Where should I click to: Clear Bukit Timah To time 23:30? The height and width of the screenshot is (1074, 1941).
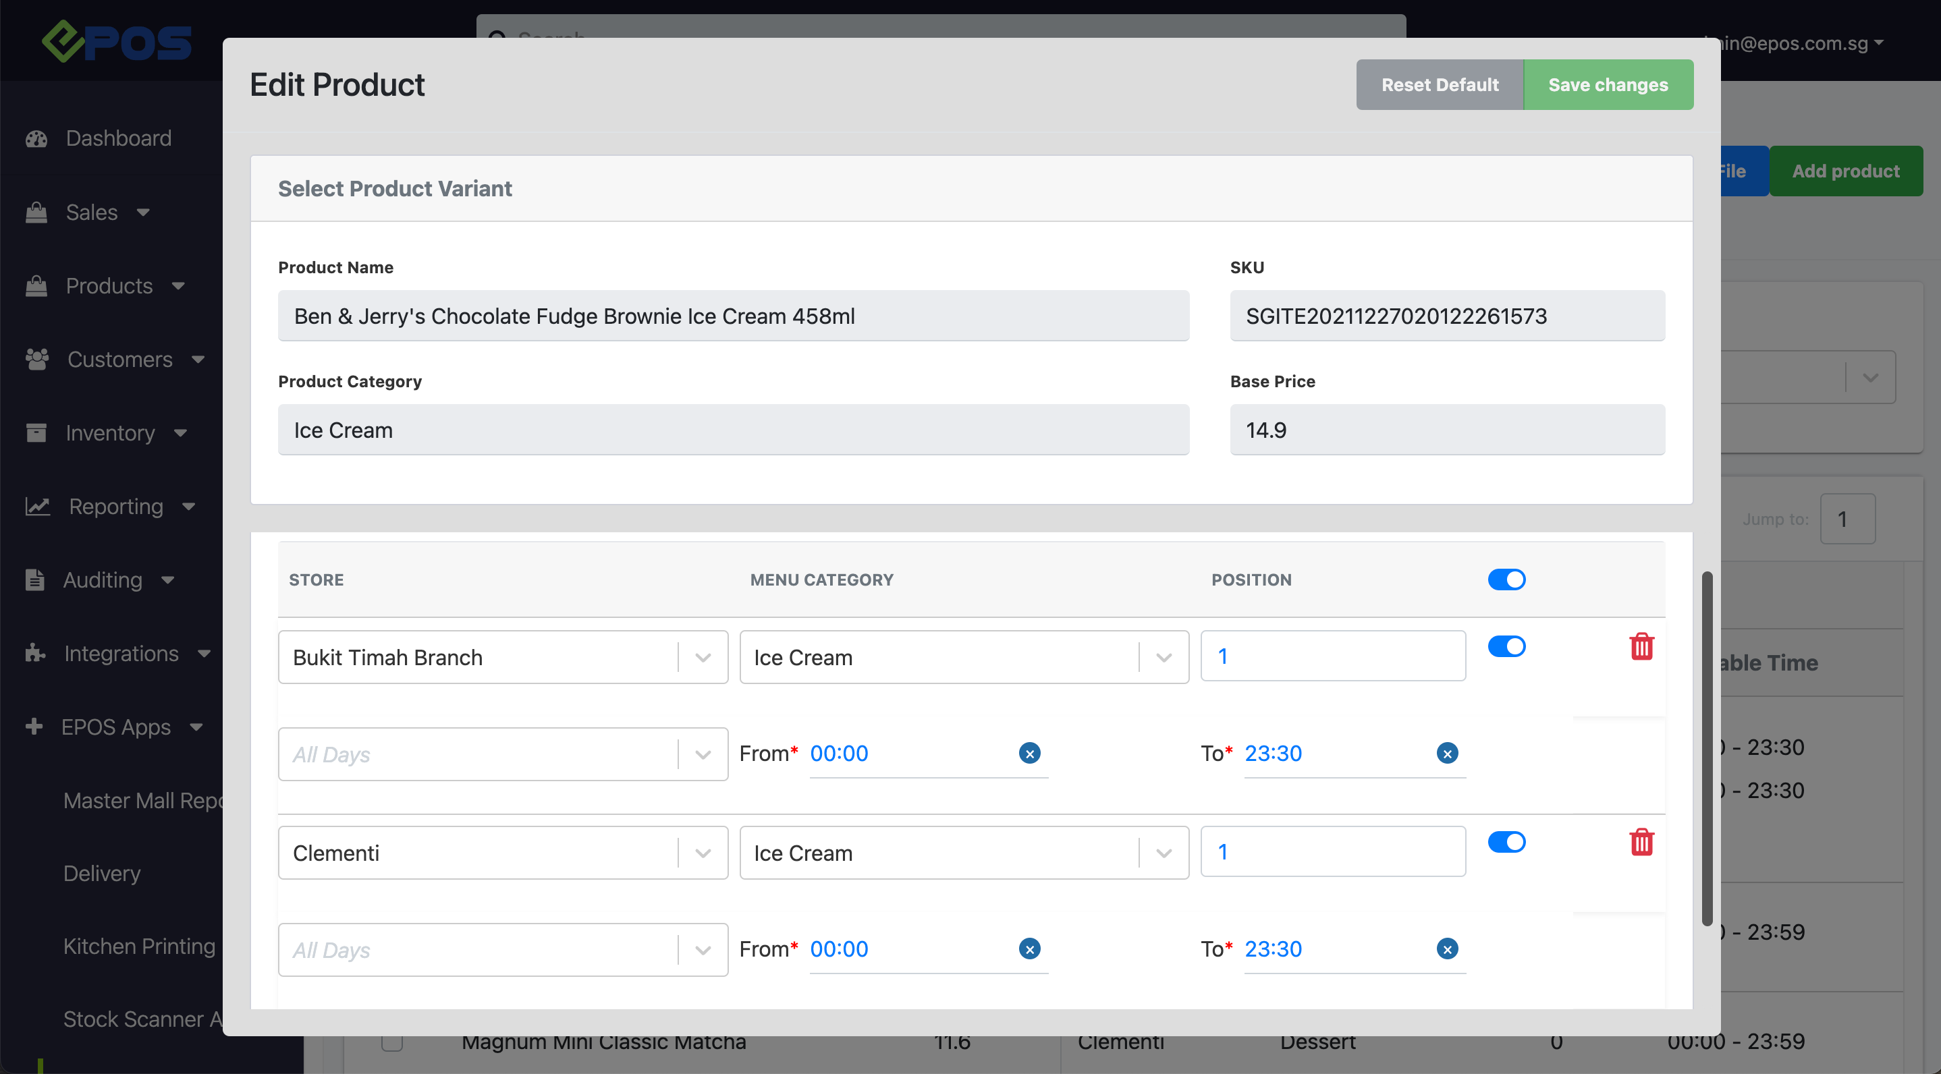pyautogui.click(x=1447, y=753)
